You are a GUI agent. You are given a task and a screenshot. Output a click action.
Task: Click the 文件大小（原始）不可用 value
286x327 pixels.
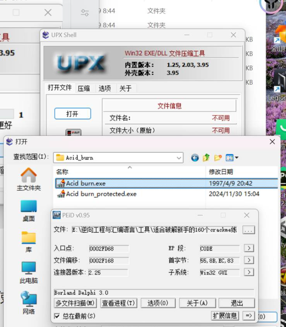pos(221,130)
